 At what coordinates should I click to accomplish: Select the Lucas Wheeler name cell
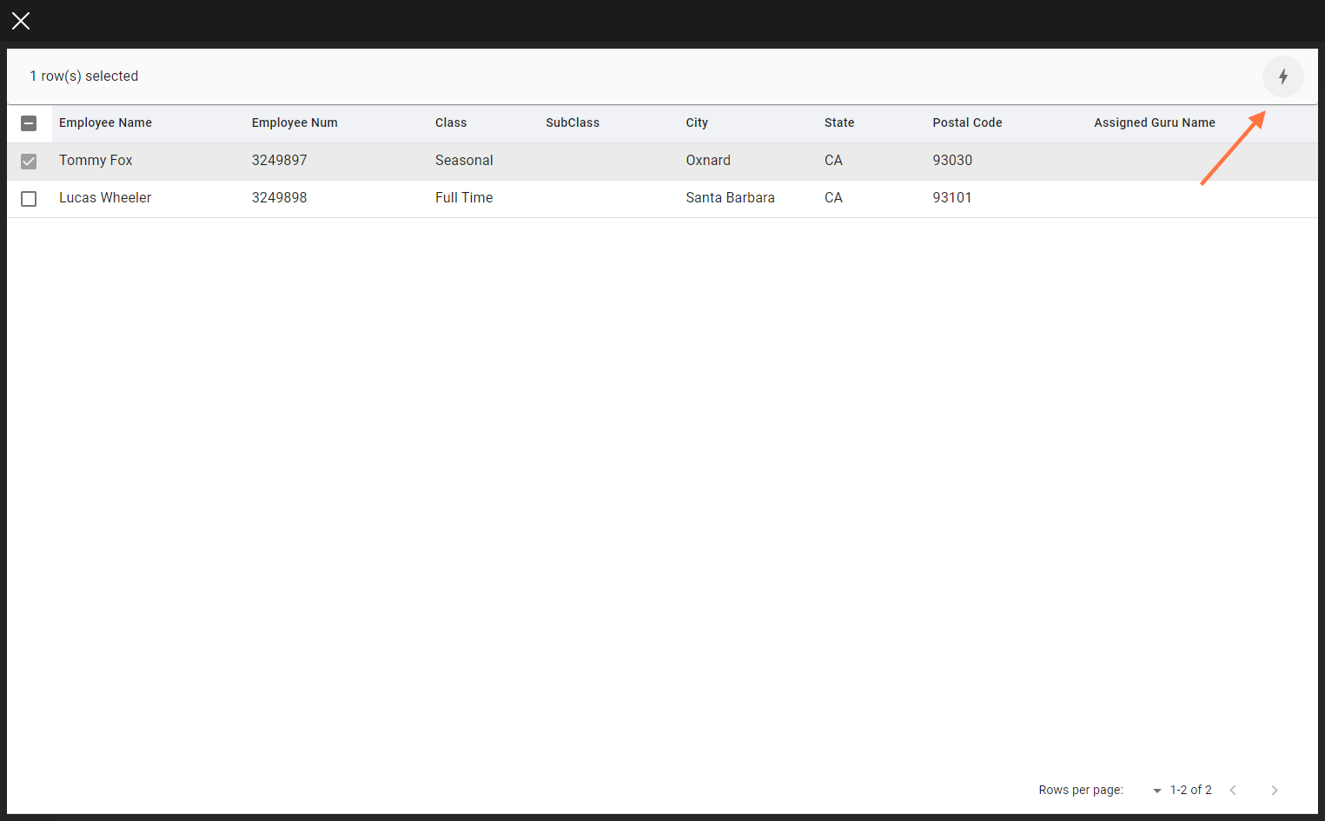[x=105, y=197]
